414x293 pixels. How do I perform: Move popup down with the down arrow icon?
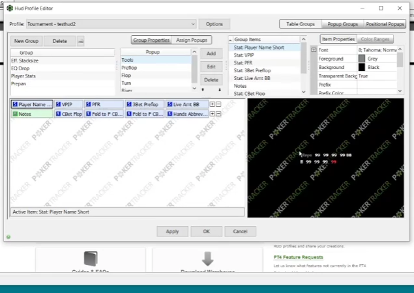click(x=220, y=90)
